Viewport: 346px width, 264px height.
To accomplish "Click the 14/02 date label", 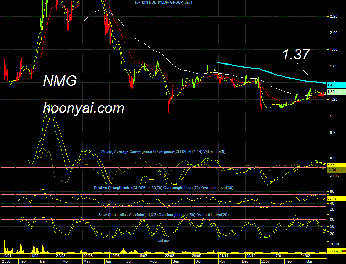I will [34, 256].
